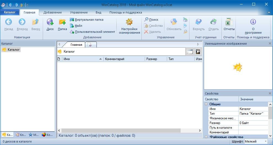Screen dimensions: 273x145
Task: Click the Вперед navigation arrow icon
Action: pyautogui.click(x=22, y=22)
